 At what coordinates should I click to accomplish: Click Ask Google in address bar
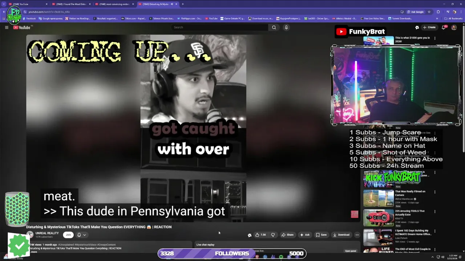[415, 12]
